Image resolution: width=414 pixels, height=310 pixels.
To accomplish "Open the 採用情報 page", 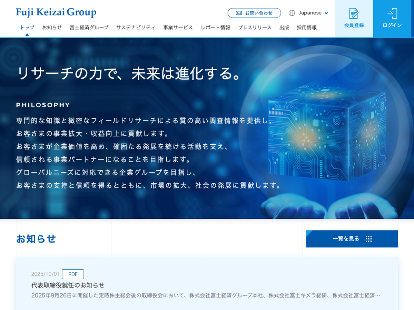I will tap(307, 28).
